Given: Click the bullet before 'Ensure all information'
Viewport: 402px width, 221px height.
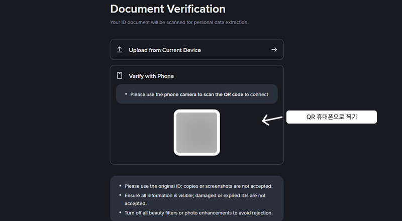Looking at the screenshot, I should click(x=120, y=195).
